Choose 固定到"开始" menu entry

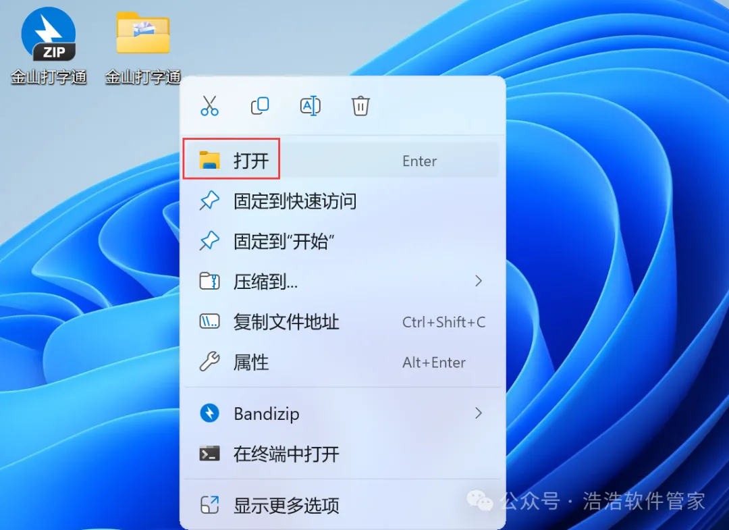point(342,241)
